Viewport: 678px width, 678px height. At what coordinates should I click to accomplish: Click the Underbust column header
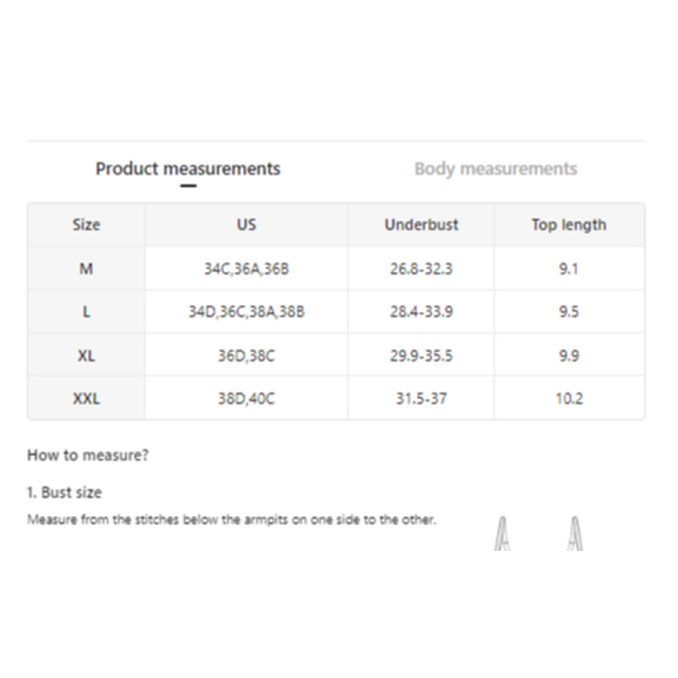point(421,225)
